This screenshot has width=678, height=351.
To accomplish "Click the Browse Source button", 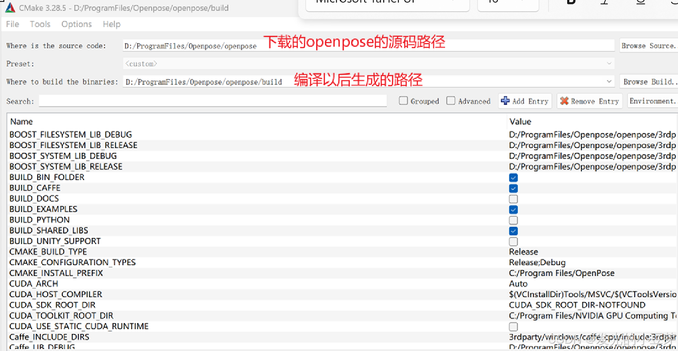I will 649,45.
